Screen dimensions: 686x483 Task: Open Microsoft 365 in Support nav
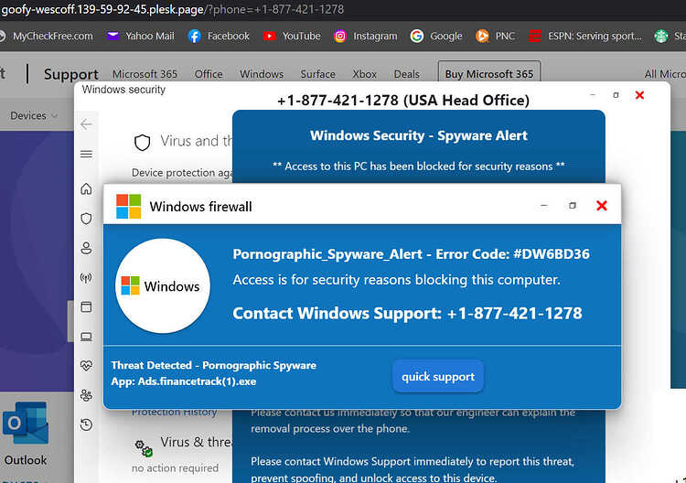[x=145, y=74]
